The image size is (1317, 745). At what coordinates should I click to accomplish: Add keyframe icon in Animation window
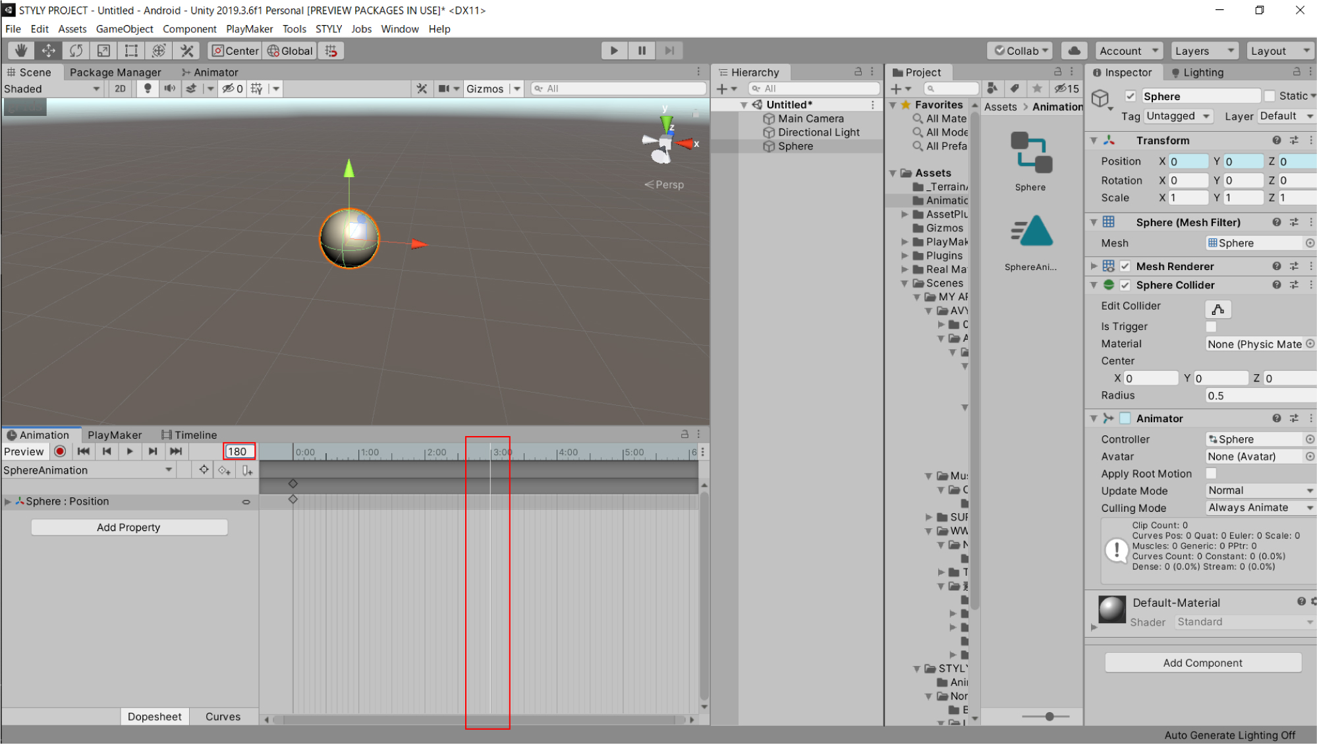pos(225,470)
